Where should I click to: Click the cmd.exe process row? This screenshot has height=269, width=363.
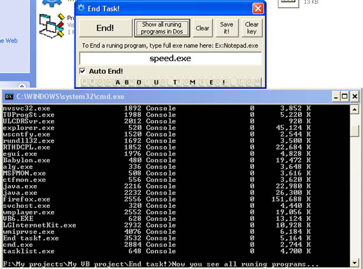pos(157,244)
